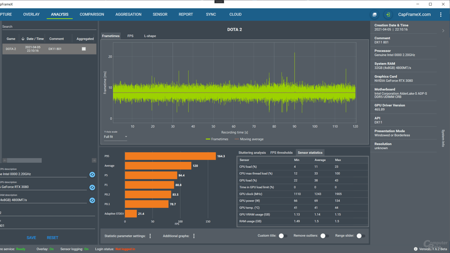Click the record list horizontal scrollbar
Screen dimensions: 450x253
click(24, 161)
